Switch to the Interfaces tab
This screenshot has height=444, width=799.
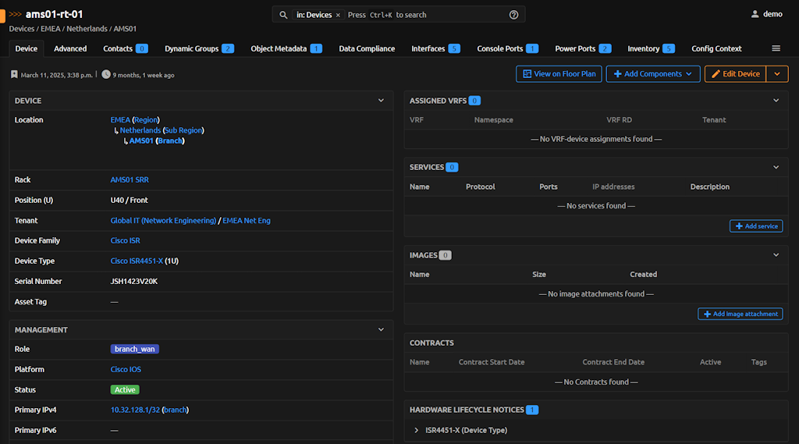(x=435, y=48)
